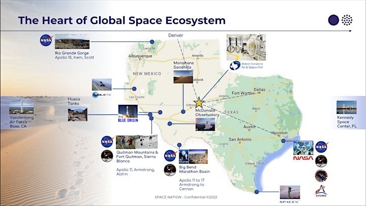Select the Monahans Sandhills photo
366x206 pixels.
point(182,76)
